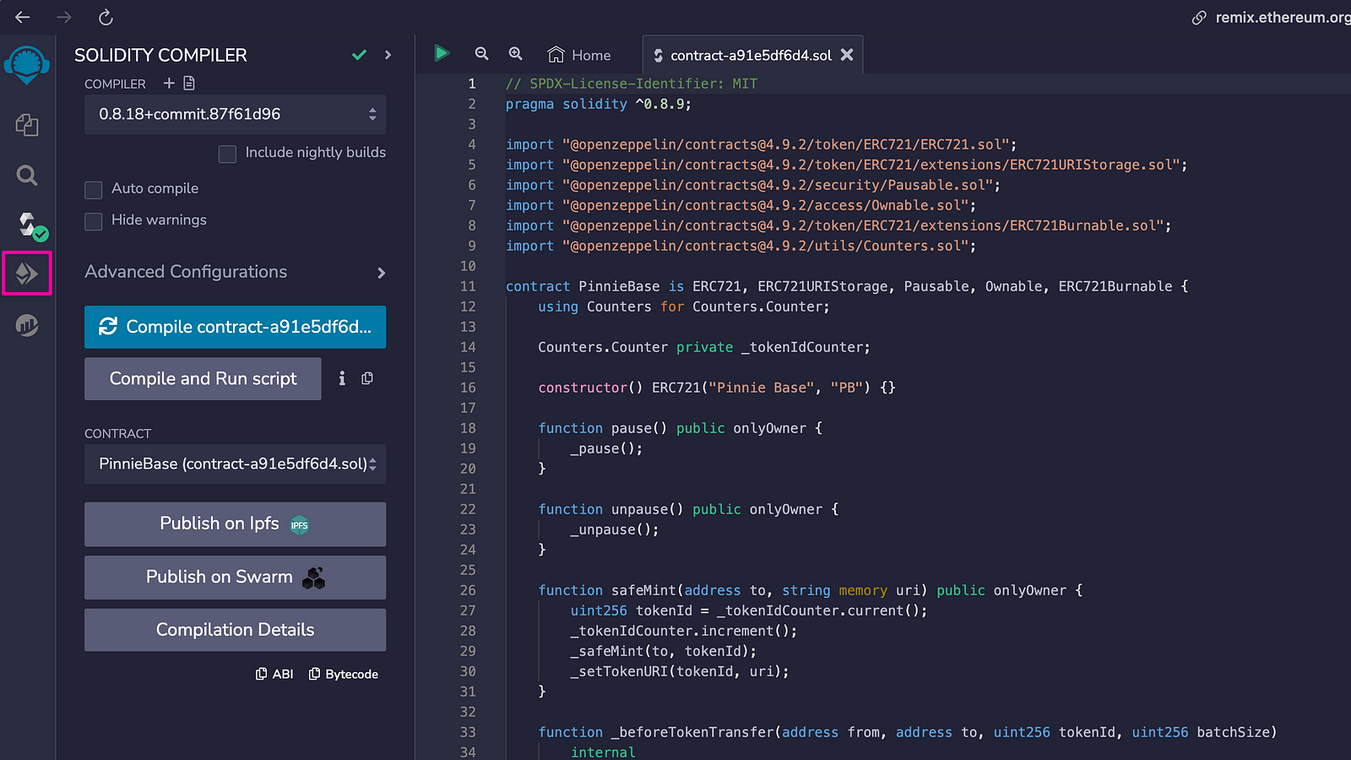Check the Hide warnings option

94,221
